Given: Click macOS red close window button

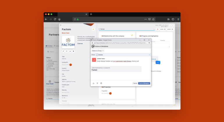Looking at the screenshot, I should point(46,14).
